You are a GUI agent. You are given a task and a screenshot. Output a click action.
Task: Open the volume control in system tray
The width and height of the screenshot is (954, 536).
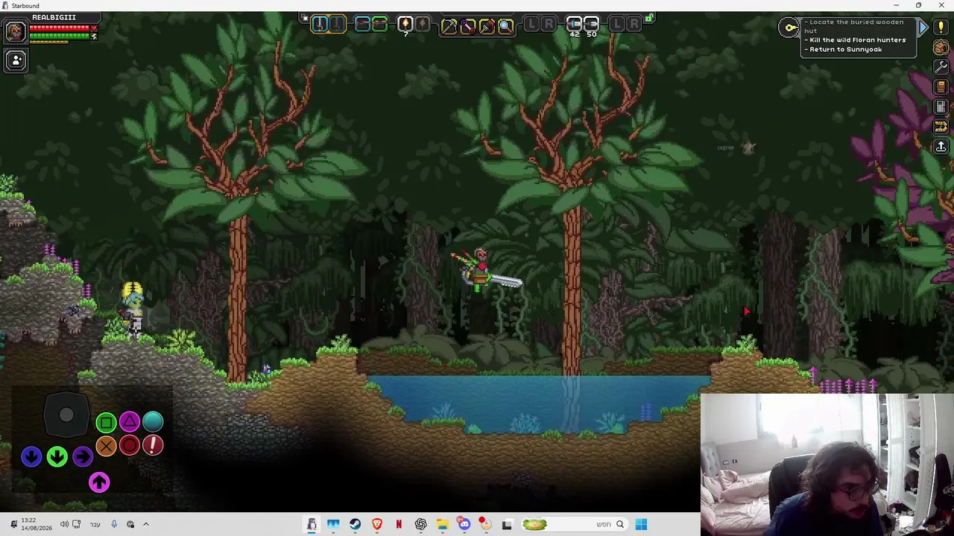pos(64,524)
